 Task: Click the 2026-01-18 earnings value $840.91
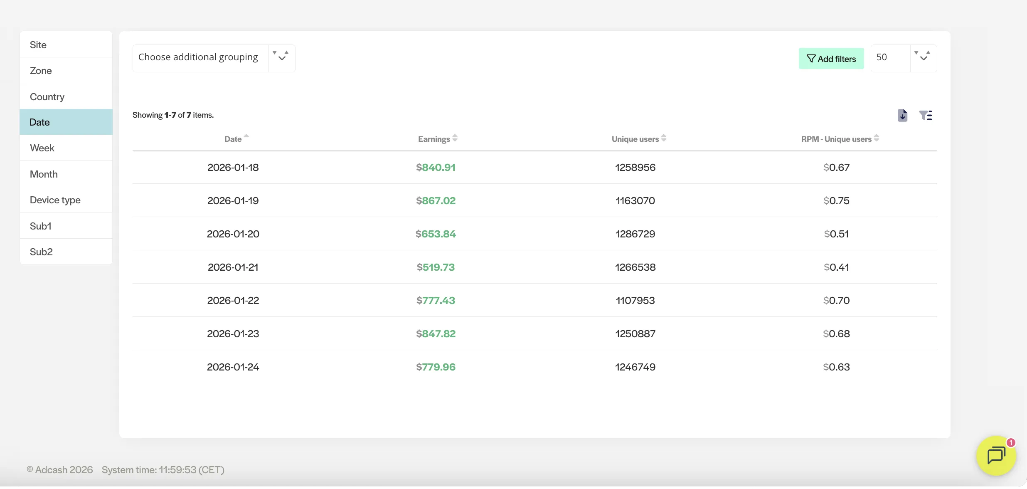[x=436, y=168]
